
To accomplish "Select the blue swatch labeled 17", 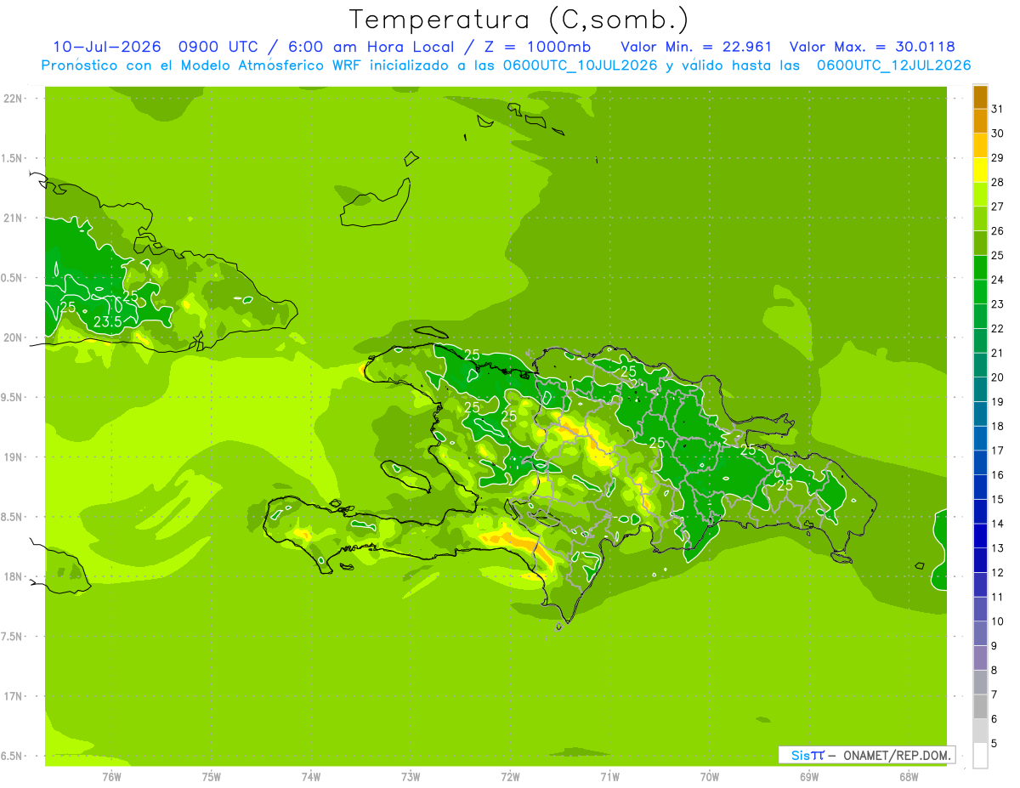I will (980, 438).
